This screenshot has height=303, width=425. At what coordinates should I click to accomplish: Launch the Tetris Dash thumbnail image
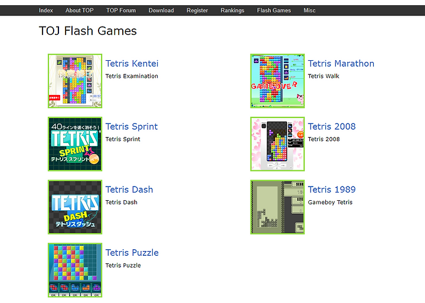point(75,207)
